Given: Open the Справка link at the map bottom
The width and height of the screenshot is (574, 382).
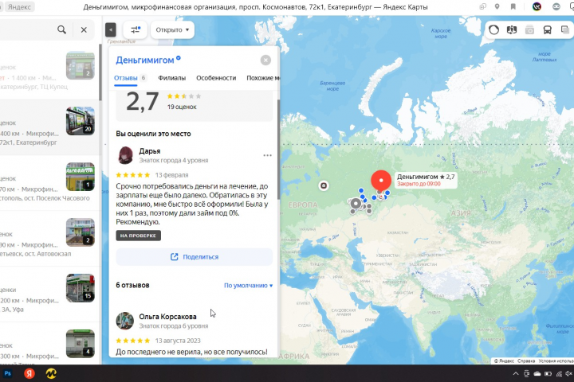Looking at the screenshot, I should point(526,361).
